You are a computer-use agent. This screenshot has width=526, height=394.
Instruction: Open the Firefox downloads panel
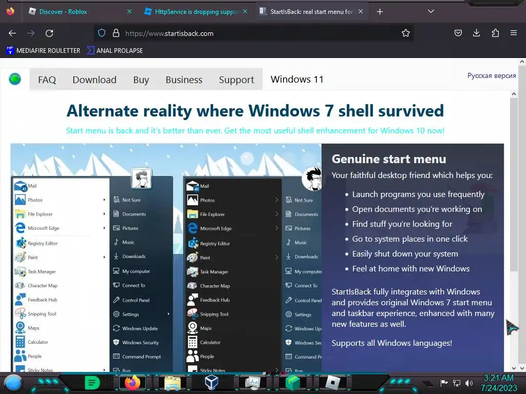(476, 33)
